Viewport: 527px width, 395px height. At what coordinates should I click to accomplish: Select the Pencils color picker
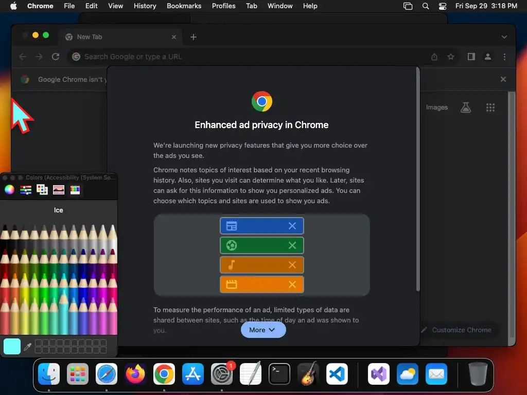pyautogui.click(x=75, y=190)
